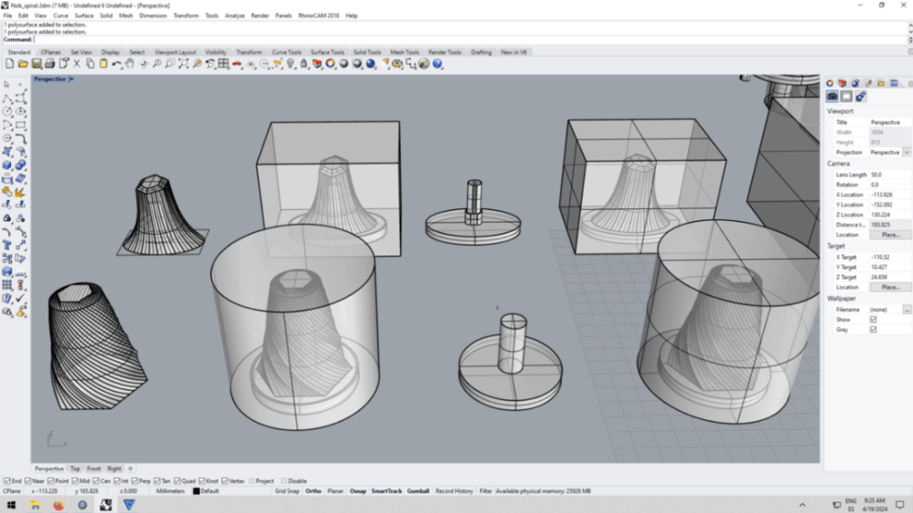Click the red car icon in the toolbar
Screen dimensions: 913x513
[237, 63]
